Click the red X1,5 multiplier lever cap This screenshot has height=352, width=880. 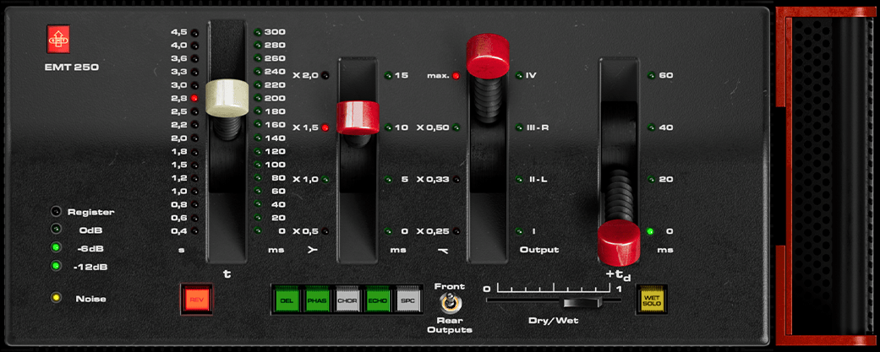click(x=358, y=117)
